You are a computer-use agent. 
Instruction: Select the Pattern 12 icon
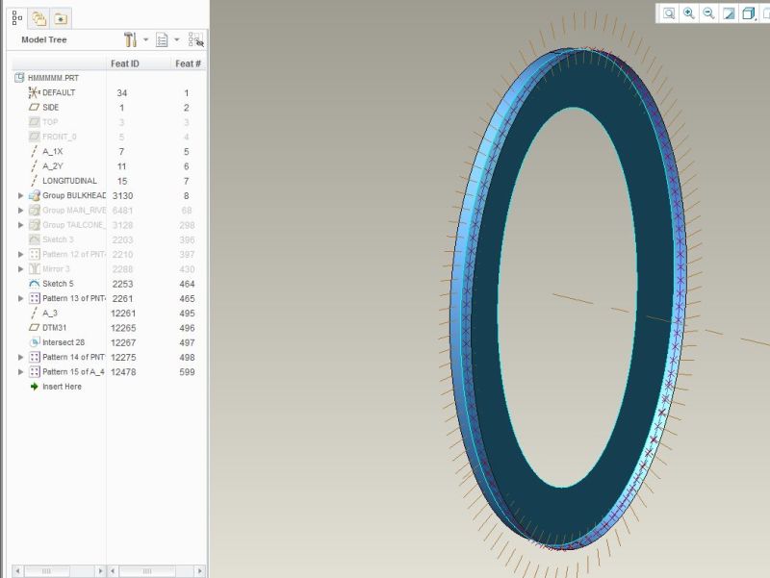pos(34,254)
